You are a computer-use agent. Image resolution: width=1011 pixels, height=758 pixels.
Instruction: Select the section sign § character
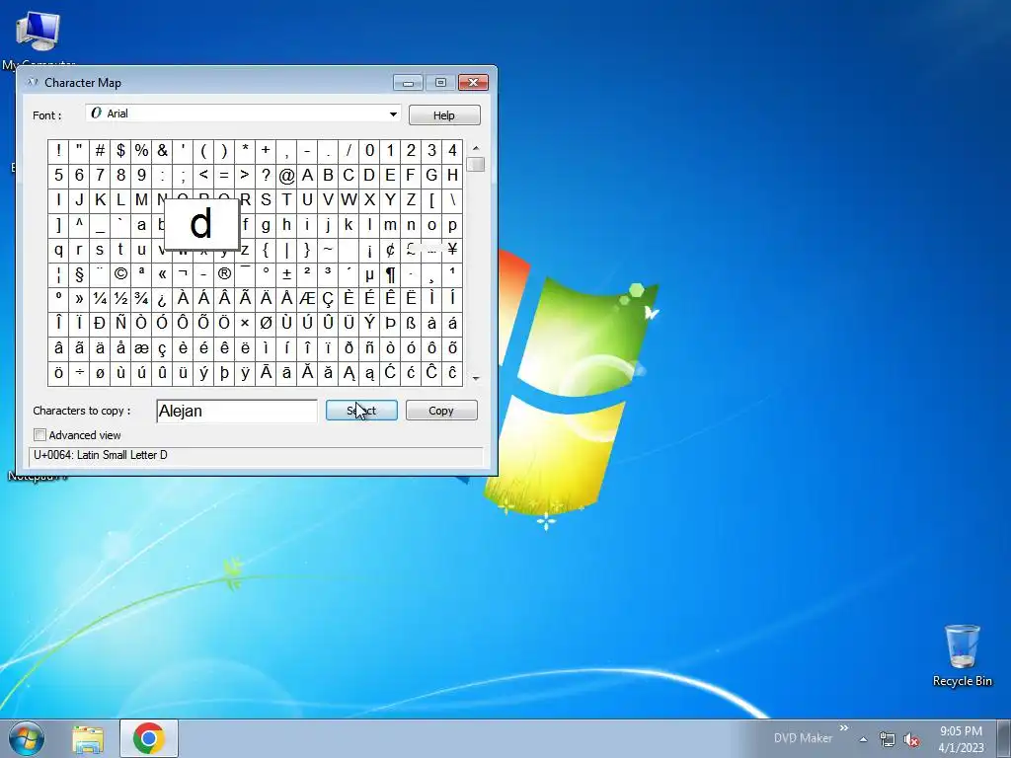click(79, 274)
